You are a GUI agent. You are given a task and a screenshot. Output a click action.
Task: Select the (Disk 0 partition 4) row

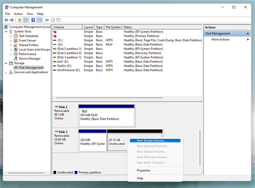[x=127, y=53]
